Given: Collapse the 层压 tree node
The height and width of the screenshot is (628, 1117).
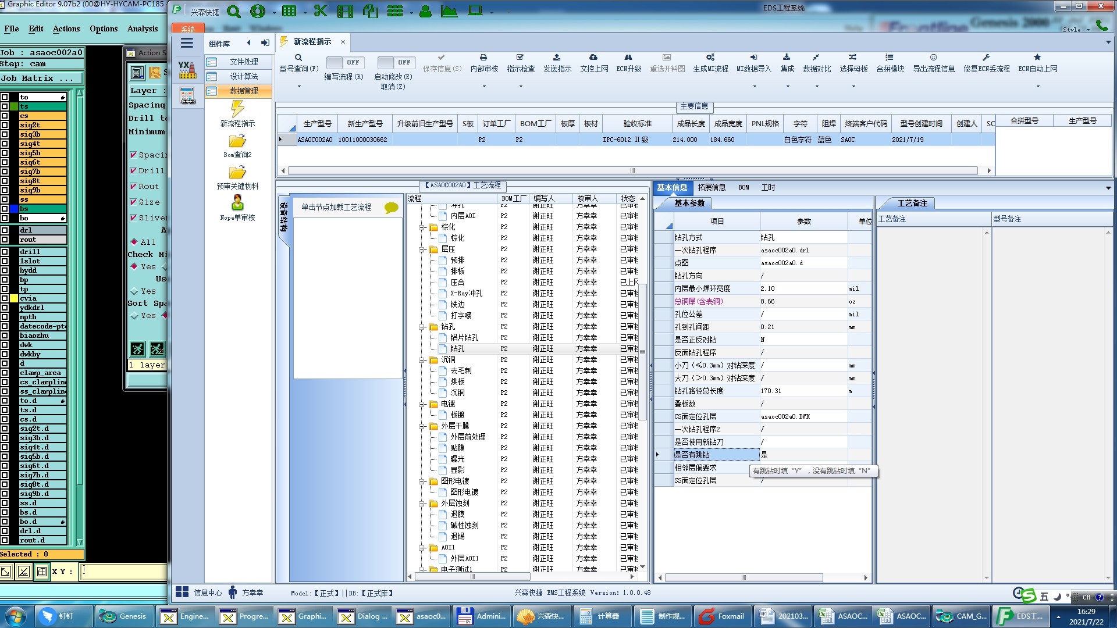Looking at the screenshot, I should pyautogui.click(x=422, y=249).
